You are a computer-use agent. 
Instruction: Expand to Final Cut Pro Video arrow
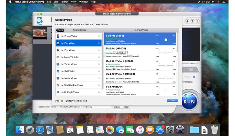point(99,85)
